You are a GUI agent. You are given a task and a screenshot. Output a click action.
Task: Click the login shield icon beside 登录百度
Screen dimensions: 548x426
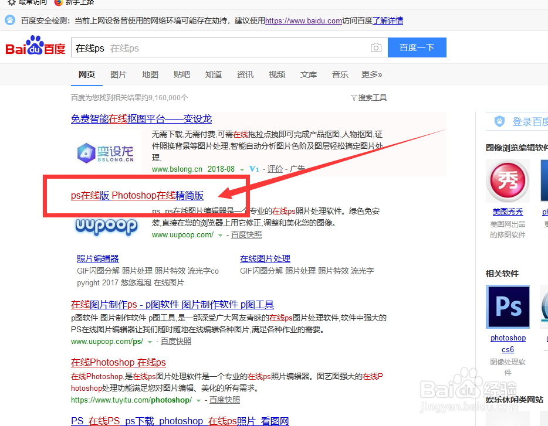pos(500,121)
